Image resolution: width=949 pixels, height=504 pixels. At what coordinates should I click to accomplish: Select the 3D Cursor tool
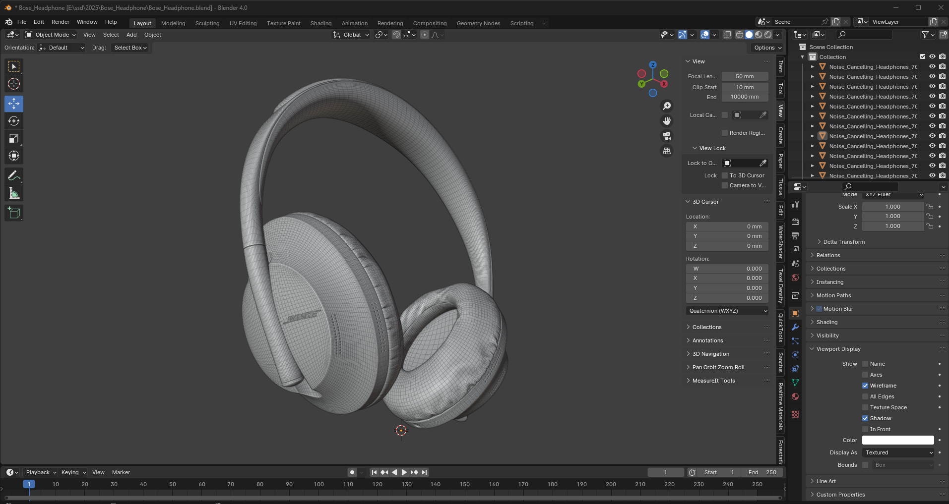[14, 84]
